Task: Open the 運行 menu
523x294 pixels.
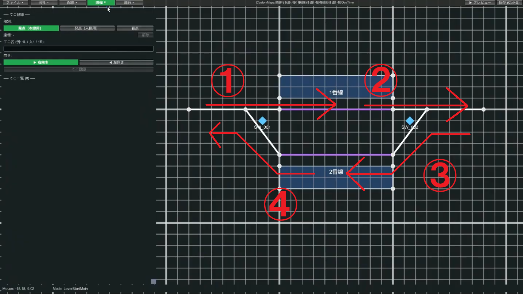Action: click(x=129, y=3)
